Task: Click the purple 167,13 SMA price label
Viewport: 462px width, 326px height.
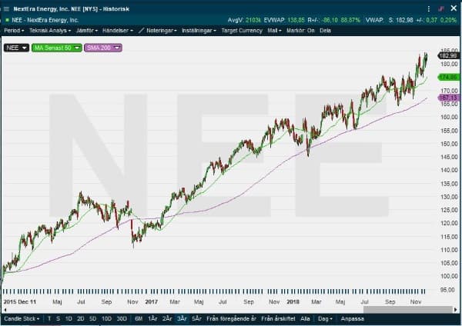Action: tap(449, 98)
